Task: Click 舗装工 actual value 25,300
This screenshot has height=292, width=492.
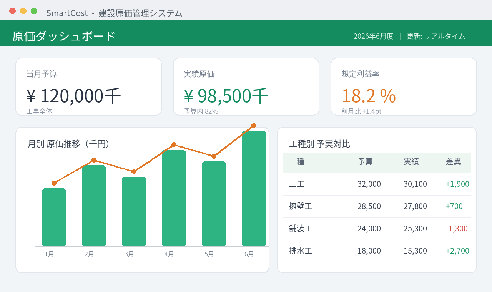Action: tap(415, 229)
